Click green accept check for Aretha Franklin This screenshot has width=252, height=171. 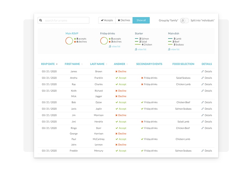click(x=117, y=78)
